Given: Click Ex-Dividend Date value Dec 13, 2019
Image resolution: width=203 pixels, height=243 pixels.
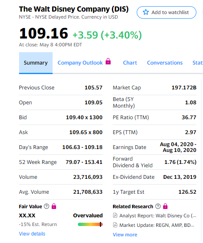Looking at the screenshot, I should click(x=180, y=177).
